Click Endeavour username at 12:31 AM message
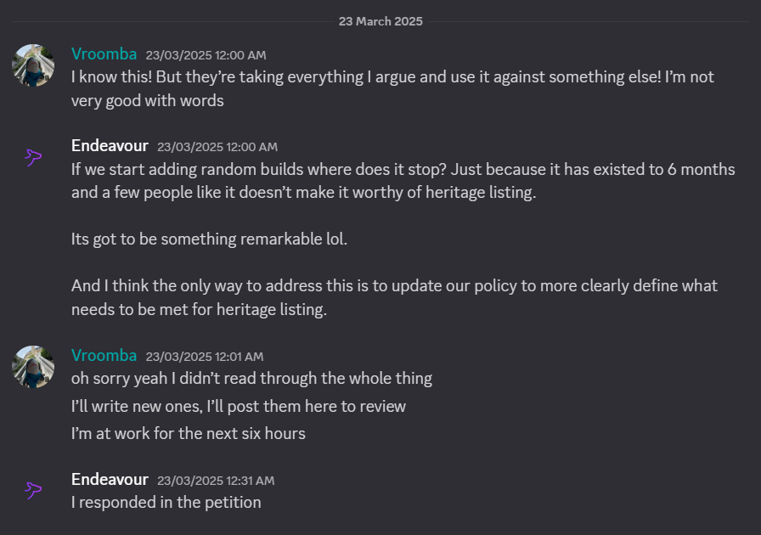Viewport: 761px width, 535px height. [110, 479]
